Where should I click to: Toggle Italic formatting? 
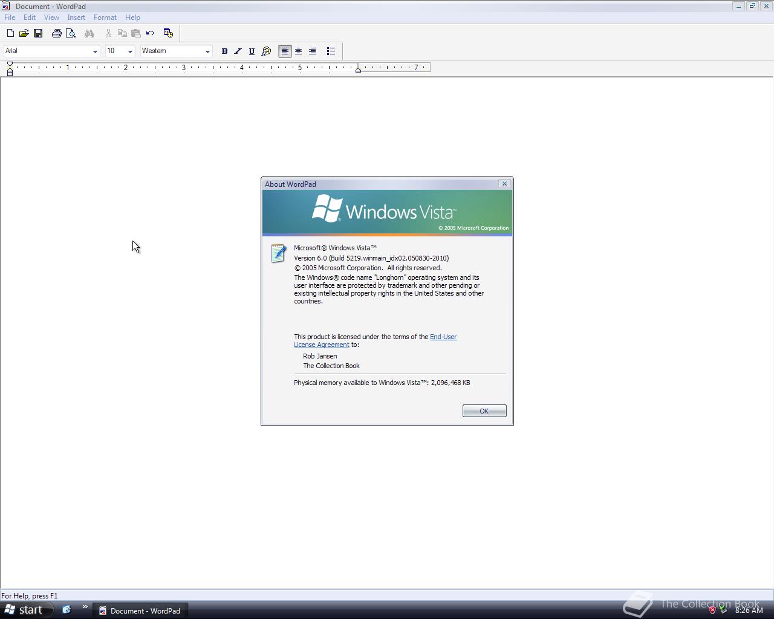tap(238, 51)
